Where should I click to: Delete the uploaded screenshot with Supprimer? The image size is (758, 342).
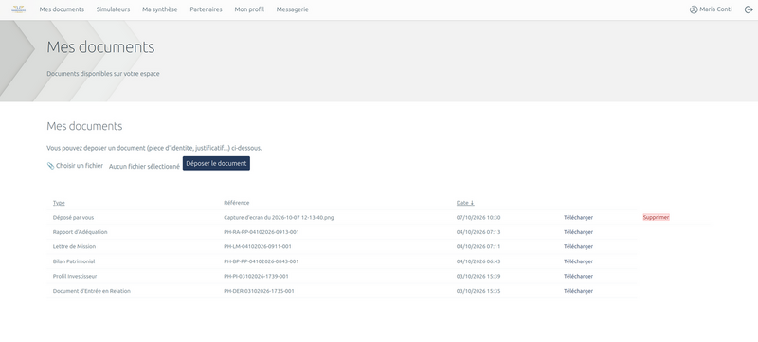pyautogui.click(x=656, y=217)
